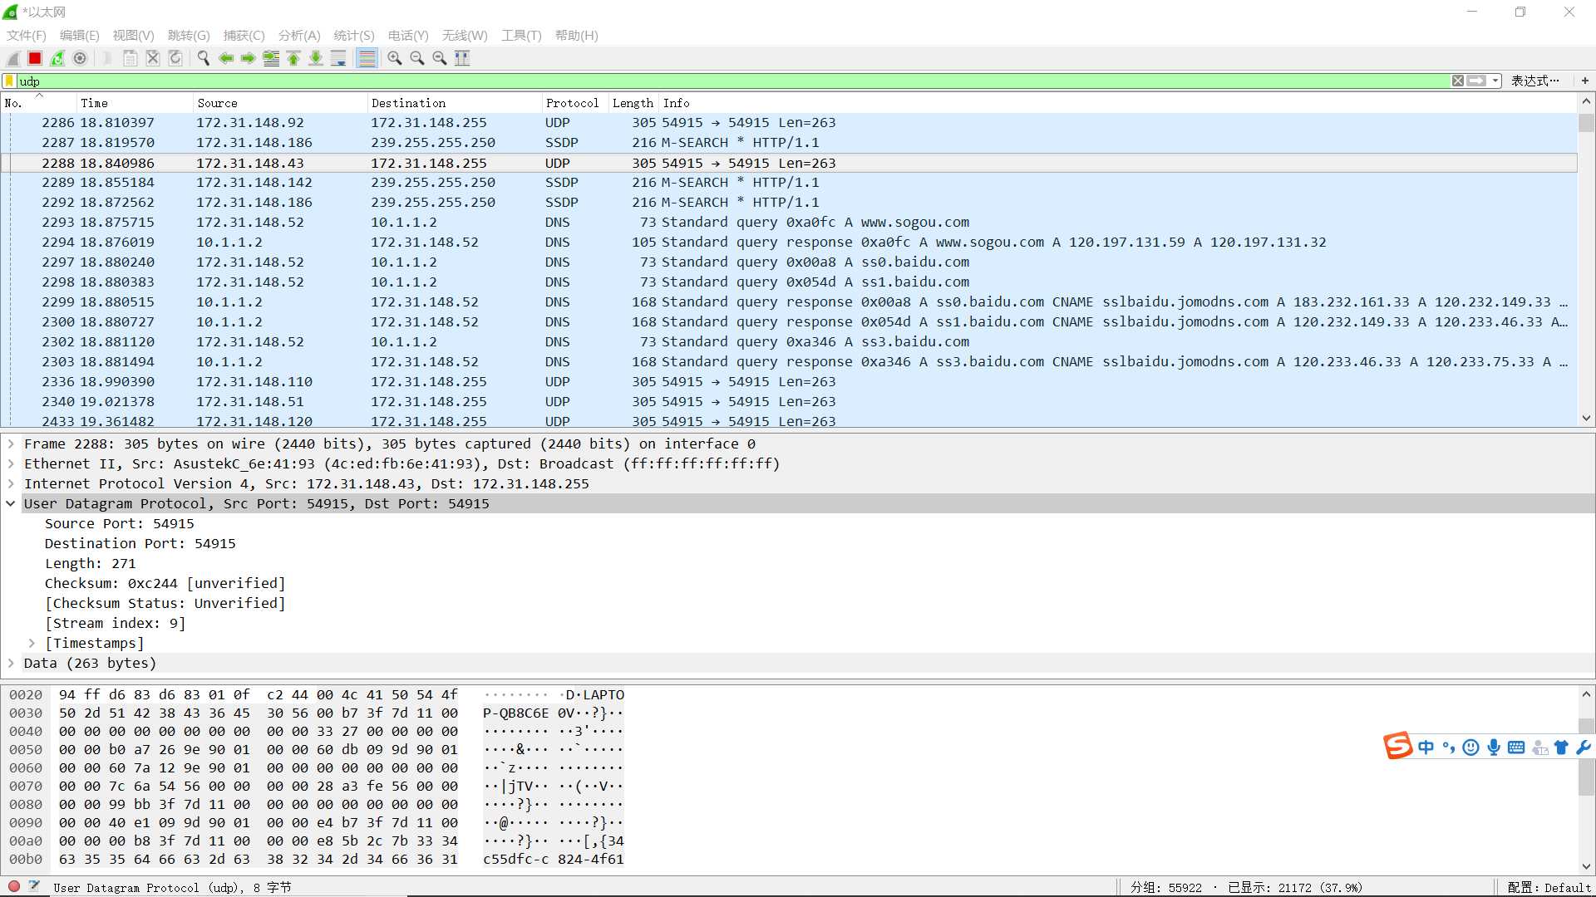Screen dimensions: 1596x897
Task: Toggle Sogou Chinese/English mode 中 button
Action: pos(1426,747)
